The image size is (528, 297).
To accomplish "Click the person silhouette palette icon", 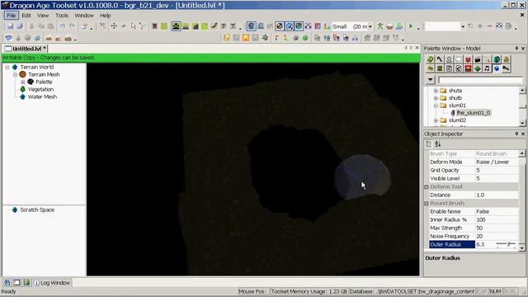I will click(x=449, y=59).
